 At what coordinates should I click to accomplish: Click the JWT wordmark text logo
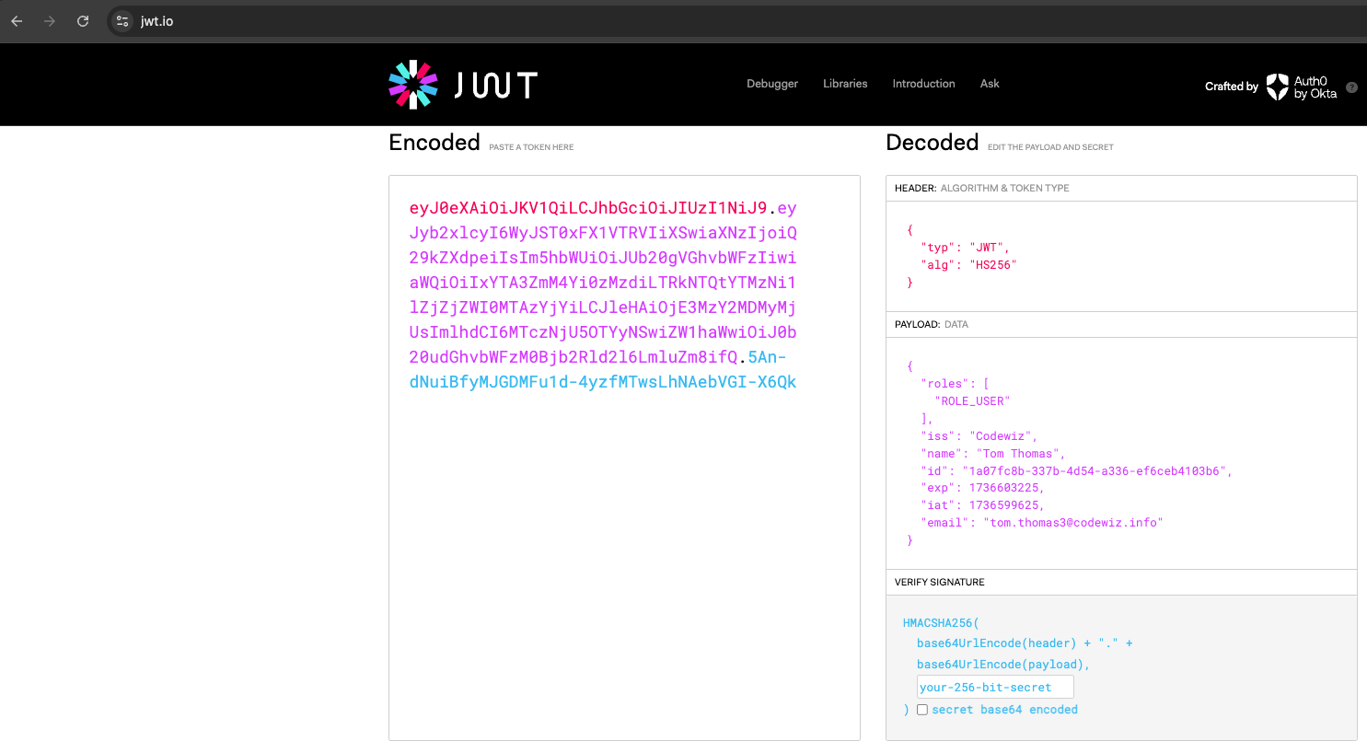495,86
